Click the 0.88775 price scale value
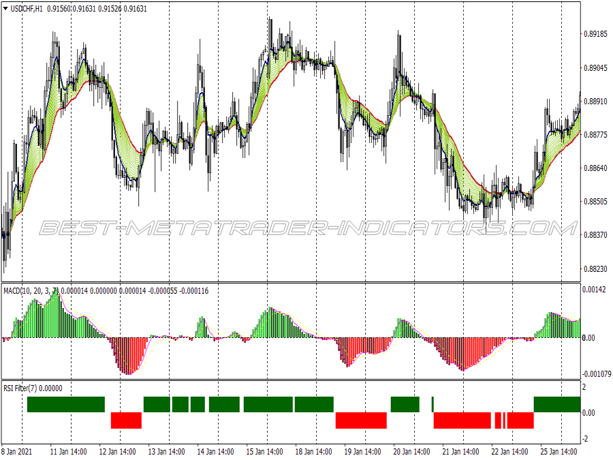Image resolution: width=613 pixels, height=460 pixels. click(x=595, y=135)
